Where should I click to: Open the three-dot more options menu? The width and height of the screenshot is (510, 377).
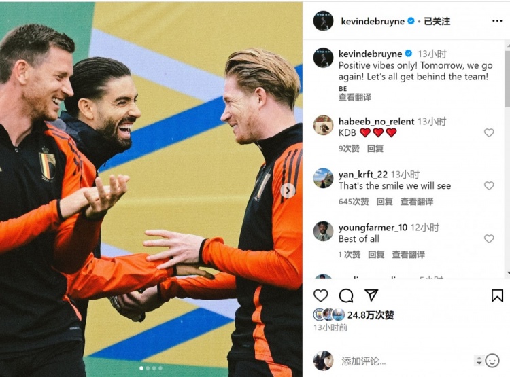click(x=497, y=21)
